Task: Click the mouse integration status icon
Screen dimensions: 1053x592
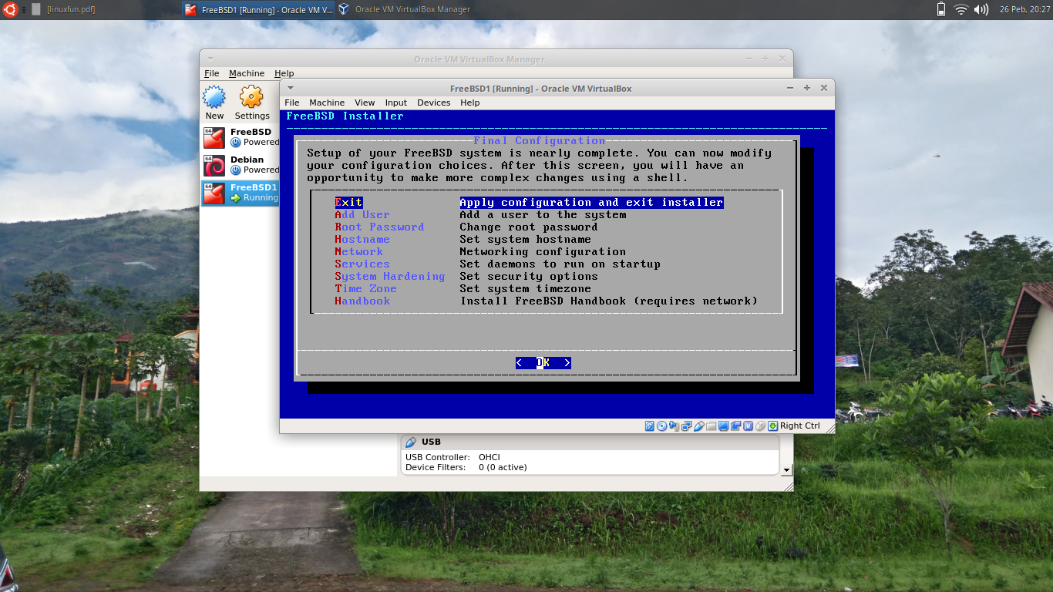Action: pos(760,425)
